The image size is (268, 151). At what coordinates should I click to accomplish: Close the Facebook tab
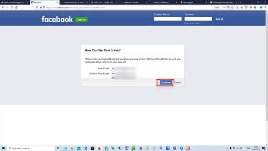point(57,3)
